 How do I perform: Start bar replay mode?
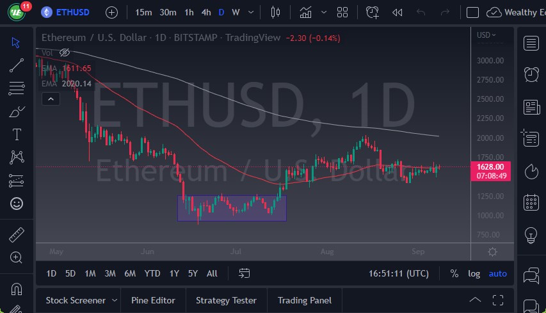tap(397, 13)
